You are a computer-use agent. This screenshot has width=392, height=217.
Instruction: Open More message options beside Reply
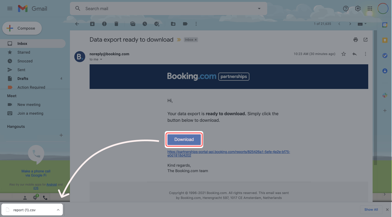[x=366, y=54]
